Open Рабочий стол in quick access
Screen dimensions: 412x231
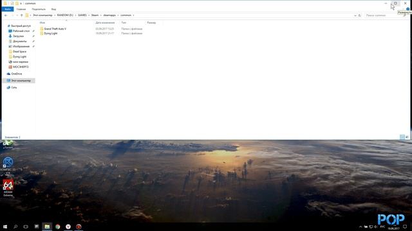[21, 31]
